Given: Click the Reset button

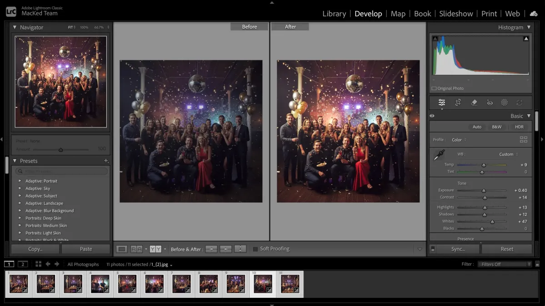Looking at the screenshot, I should pos(507,248).
